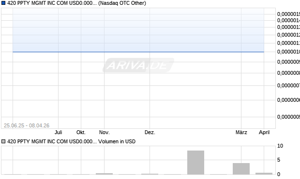Click the tallest volume bar
This screenshot has width=300, height=179.
[x=196, y=163]
